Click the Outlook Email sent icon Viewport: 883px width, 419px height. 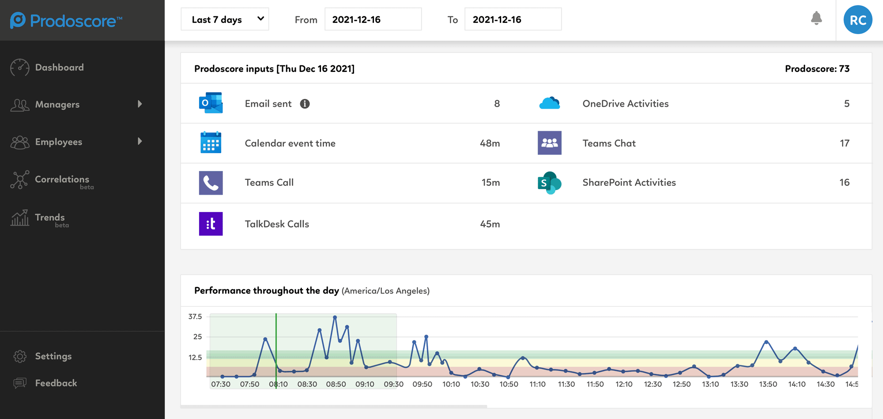tap(211, 103)
